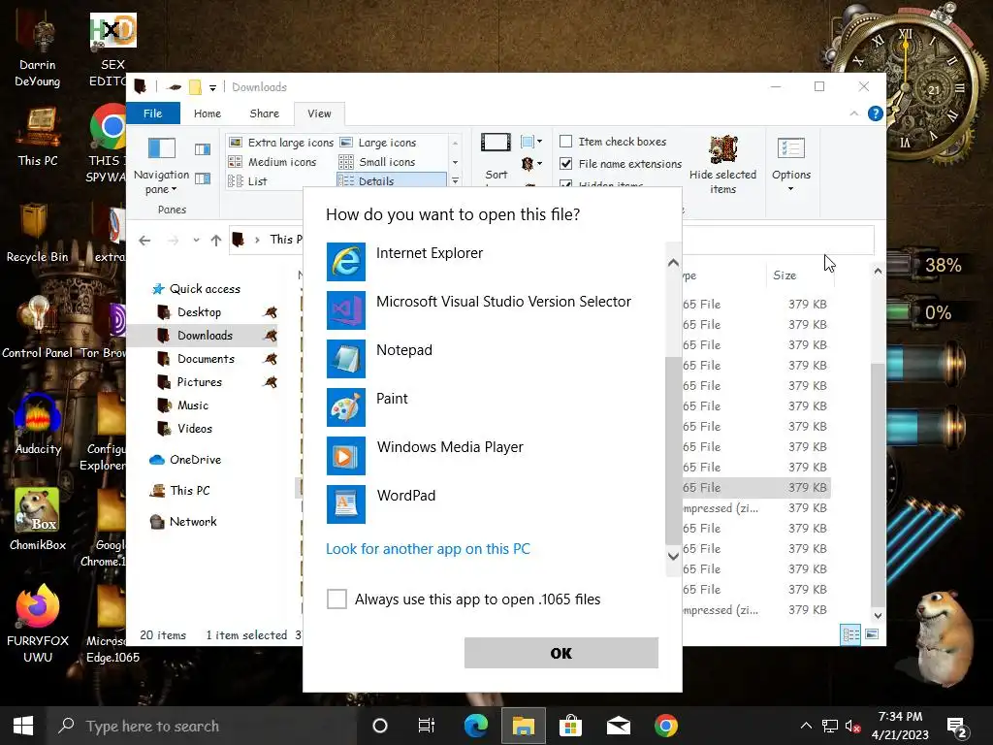Open folder Options in ribbon

coord(791,165)
